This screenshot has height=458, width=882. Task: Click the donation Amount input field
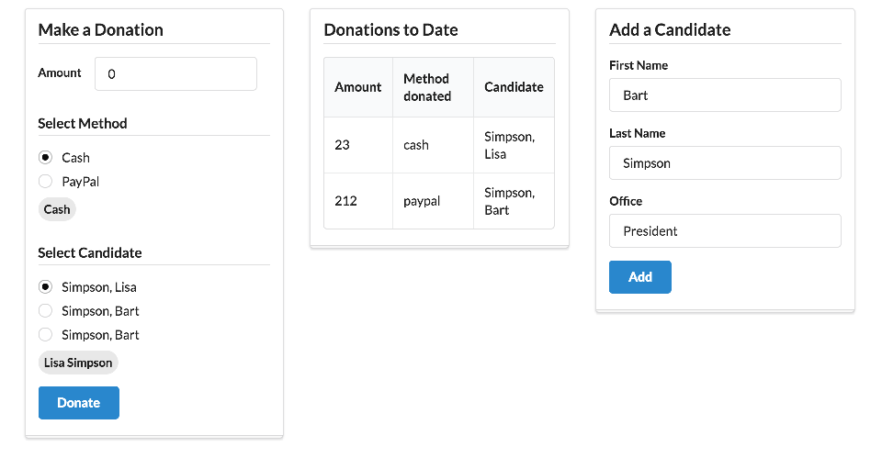click(175, 74)
